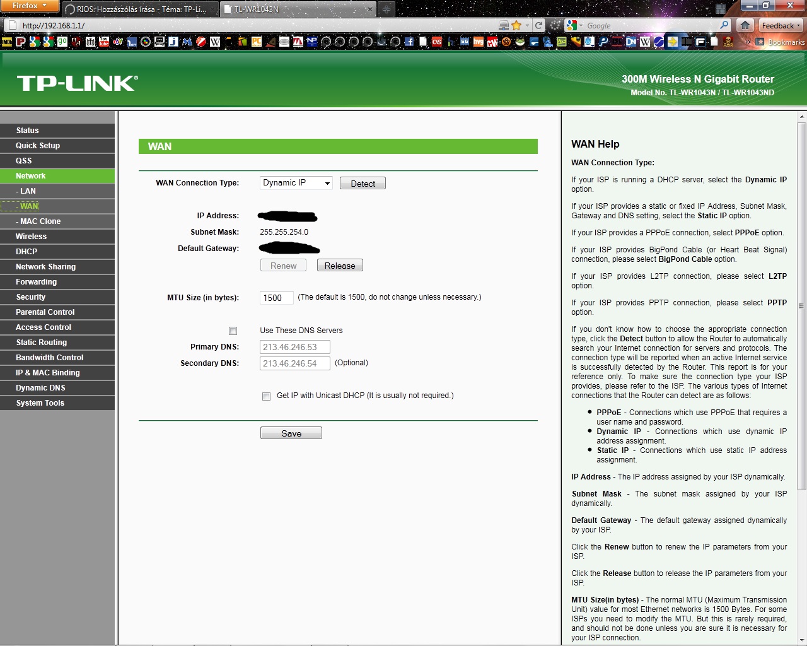The width and height of the screenshot is (807, 646).
Task: Open the DN bookmark icon
Action: coord(631,42)
